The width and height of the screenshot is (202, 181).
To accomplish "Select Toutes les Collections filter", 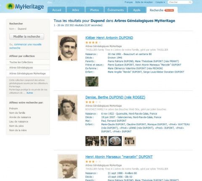I will click(28, 62).
